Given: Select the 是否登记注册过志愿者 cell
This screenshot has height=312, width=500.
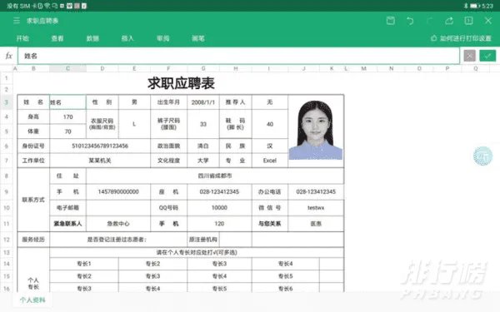Looking at the screenshot, I should 118,240.
